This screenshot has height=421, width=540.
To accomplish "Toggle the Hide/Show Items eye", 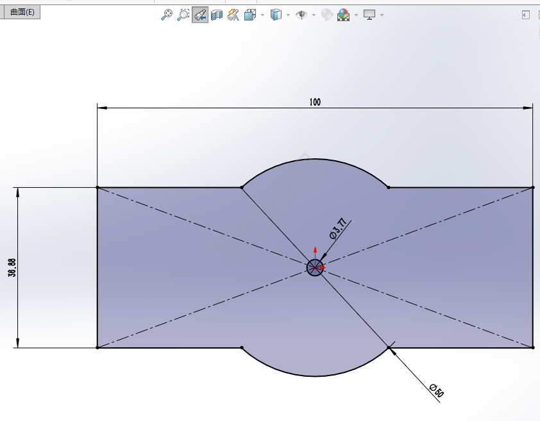I will click(302, 15).
